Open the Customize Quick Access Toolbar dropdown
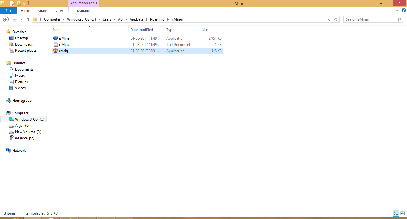407x219 pixels. coord(24,4)
